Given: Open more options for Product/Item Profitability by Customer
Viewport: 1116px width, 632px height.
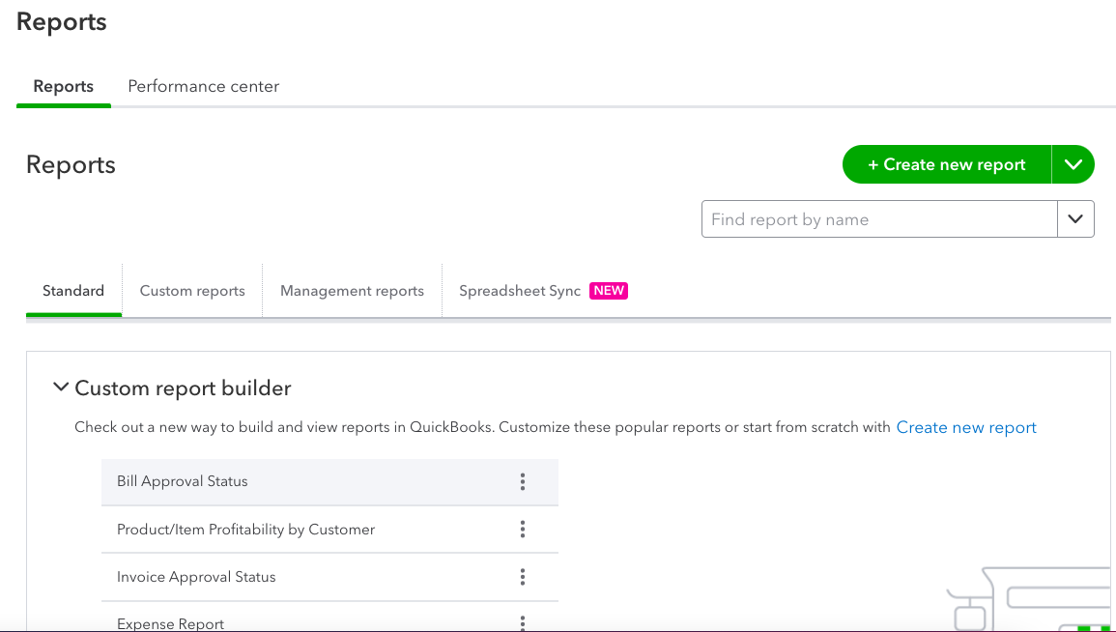Looking at the screenshot, I should click(x=523, y=529).
